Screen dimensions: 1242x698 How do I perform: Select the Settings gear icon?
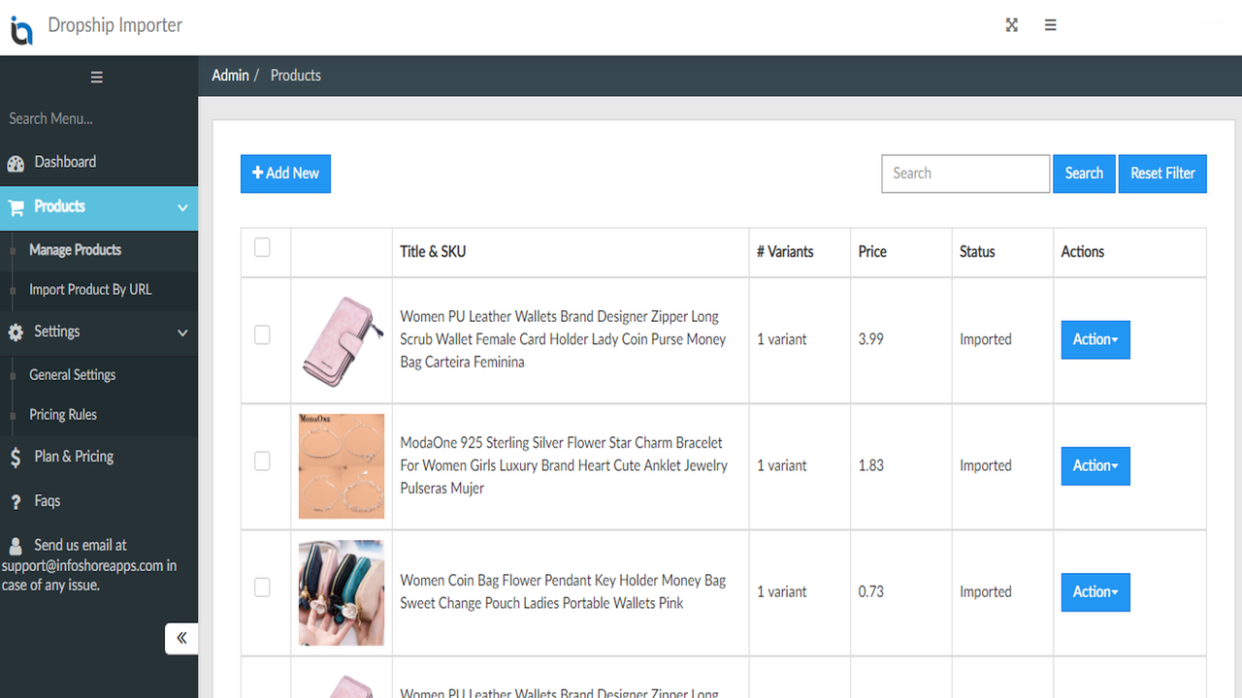coord(16,333)
